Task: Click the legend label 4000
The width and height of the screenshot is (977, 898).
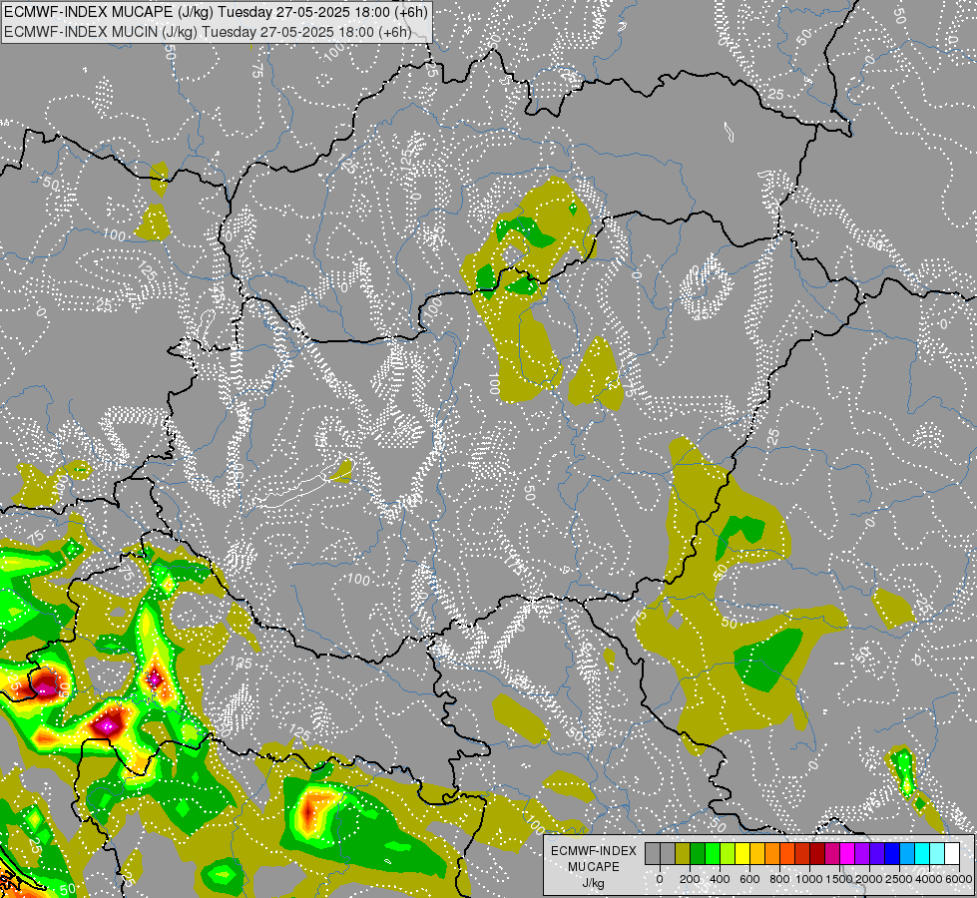Action: (929, 879)
